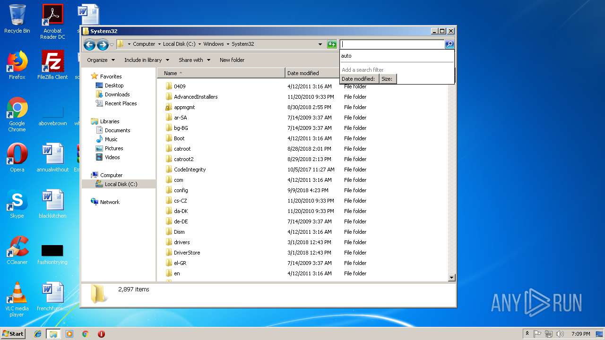Add the Date modified search filter
605x340 pixels.
pos(358,79)
